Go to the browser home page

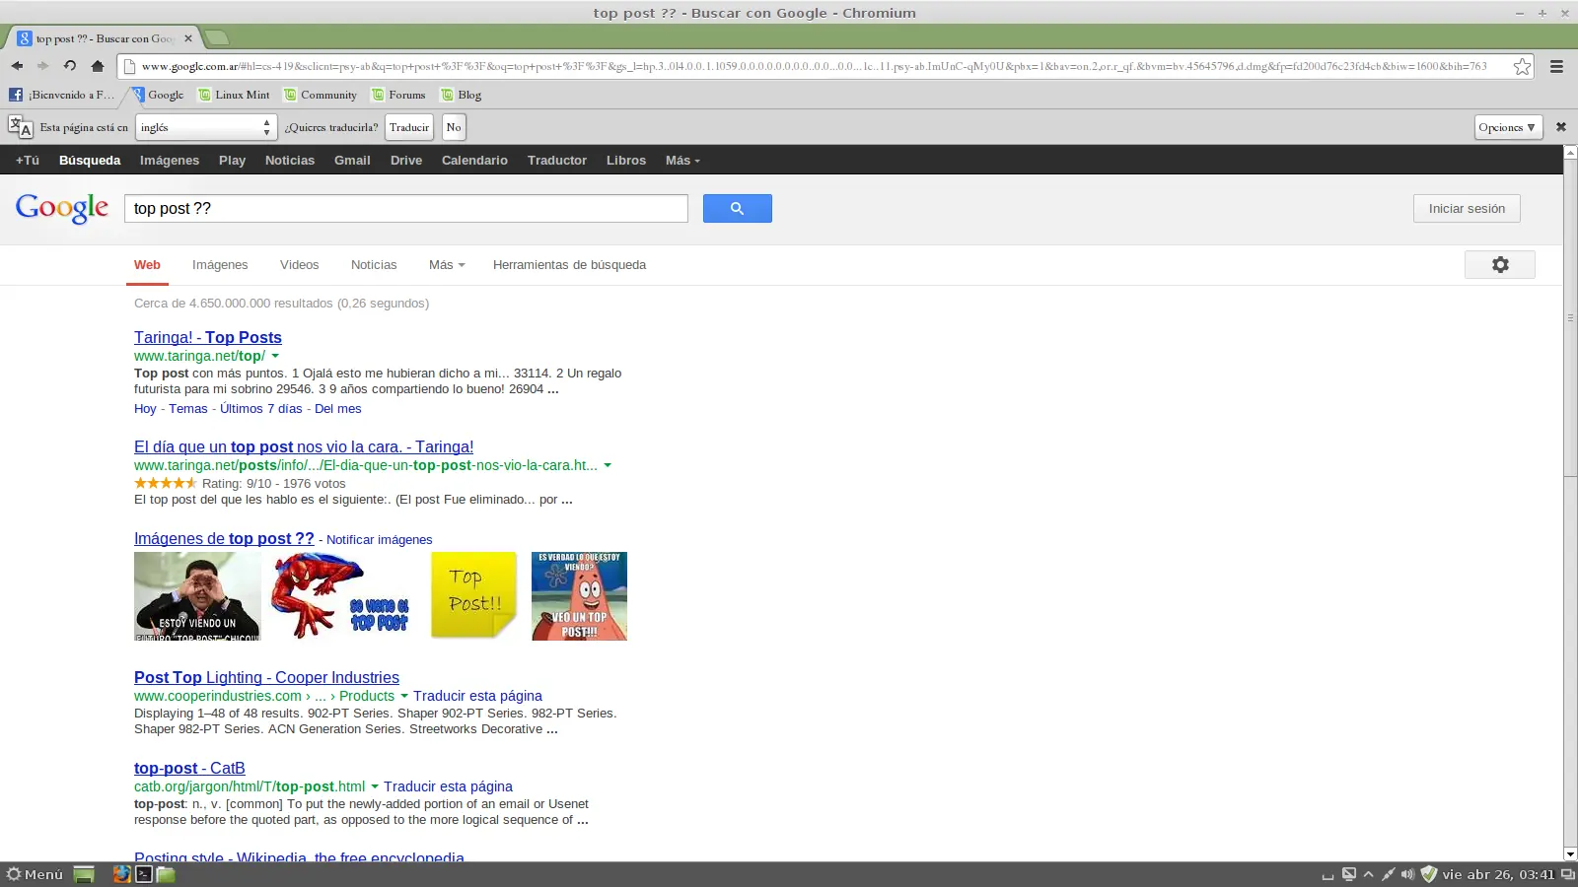97,66
